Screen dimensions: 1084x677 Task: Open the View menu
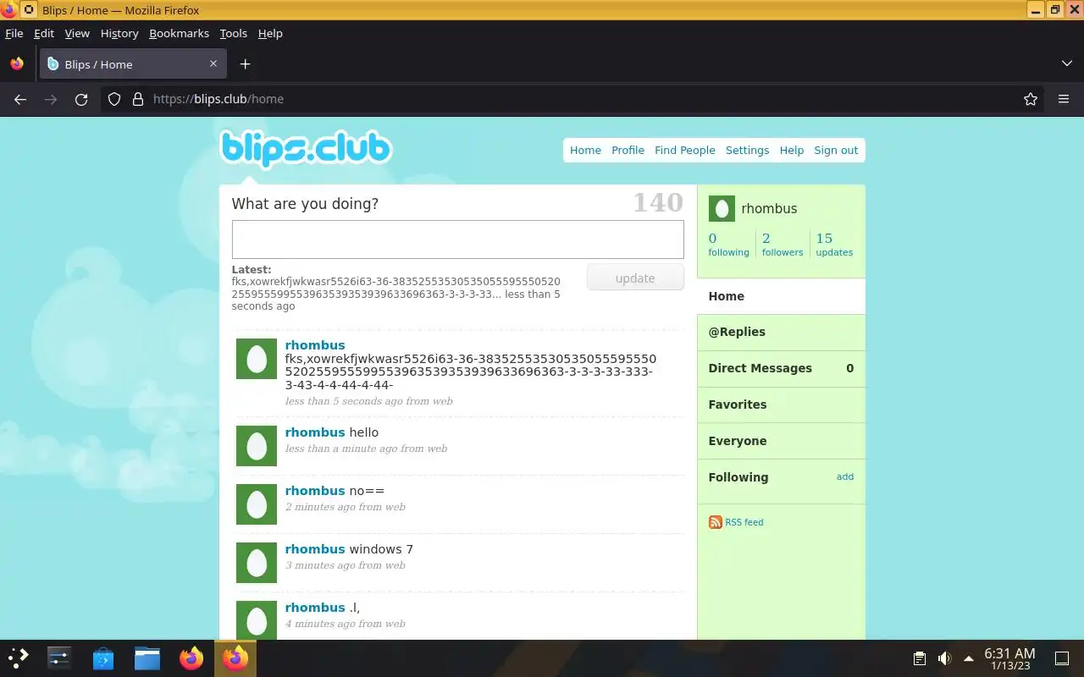[x=77, y=33]
